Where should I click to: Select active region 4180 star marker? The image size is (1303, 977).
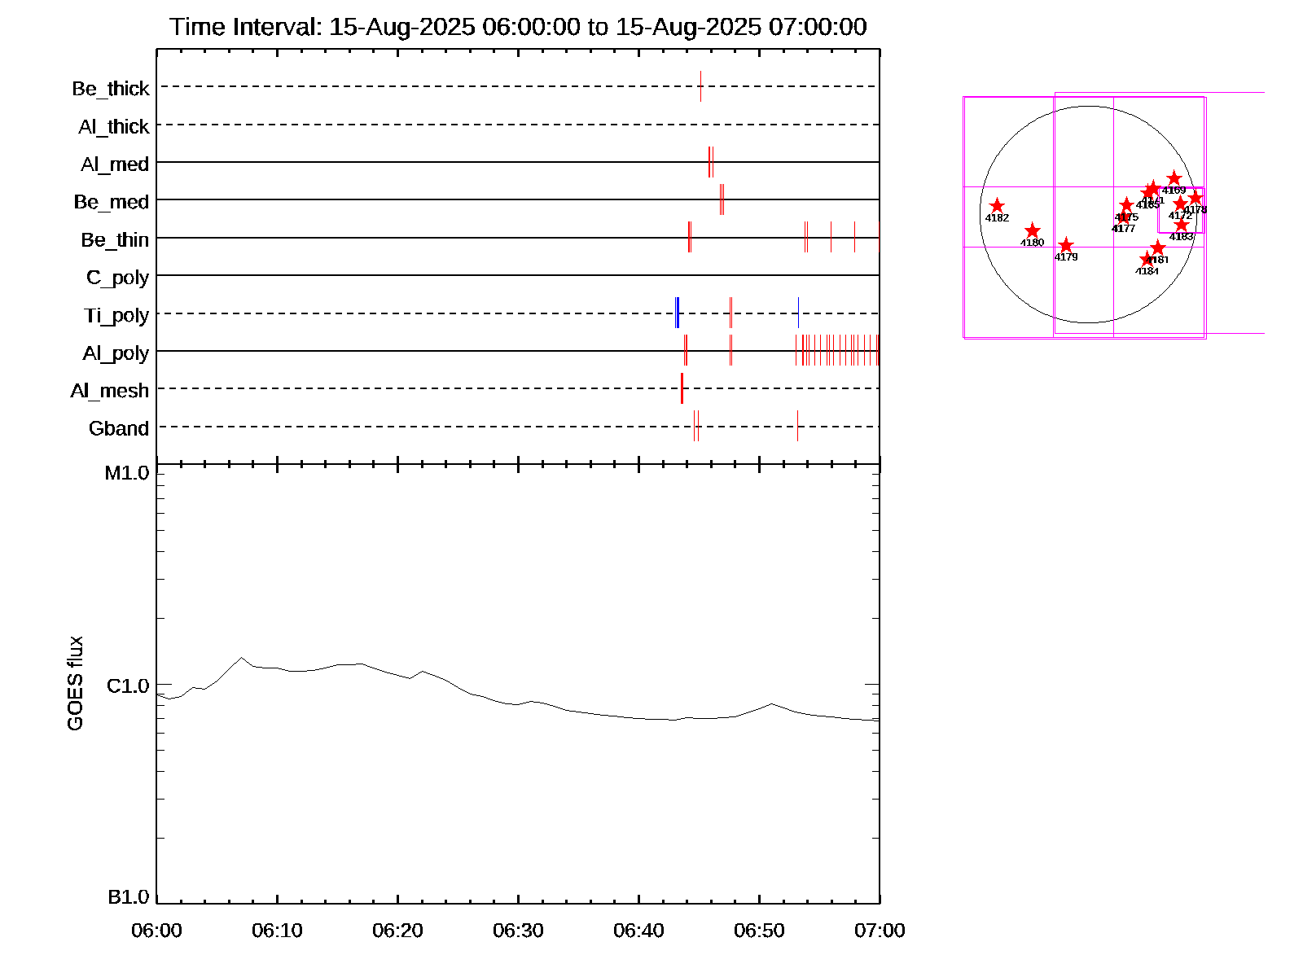point(1032,231)
